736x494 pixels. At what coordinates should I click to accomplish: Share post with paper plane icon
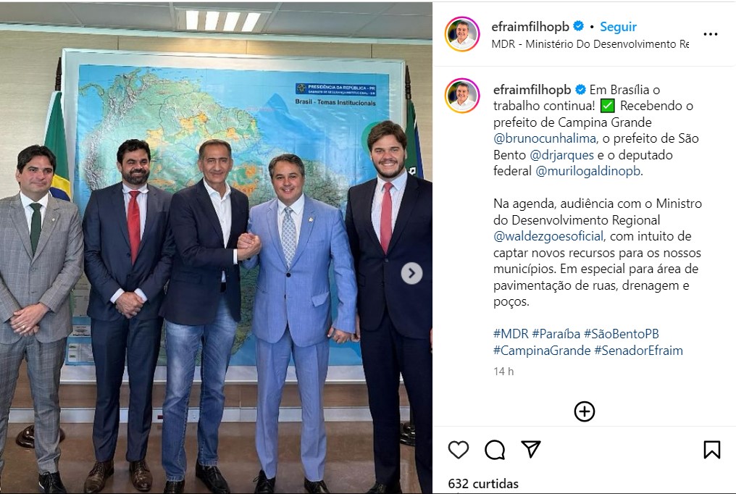click(531, 449)
